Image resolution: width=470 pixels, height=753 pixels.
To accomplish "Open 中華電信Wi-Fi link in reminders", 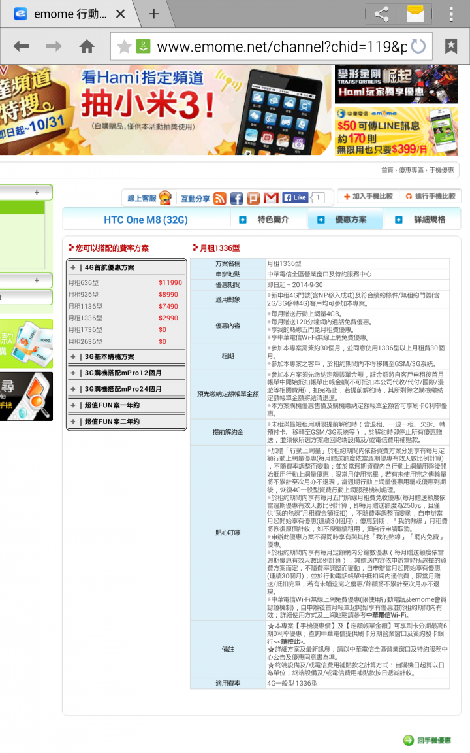I will tap(386, 615).
